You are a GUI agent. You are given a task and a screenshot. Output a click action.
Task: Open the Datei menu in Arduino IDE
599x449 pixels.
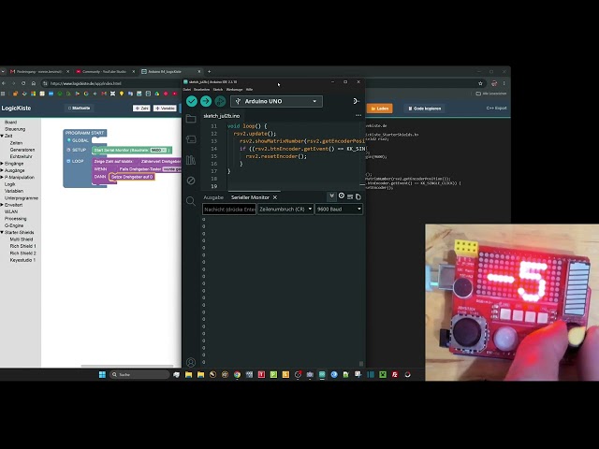click(x=187, y=90)
